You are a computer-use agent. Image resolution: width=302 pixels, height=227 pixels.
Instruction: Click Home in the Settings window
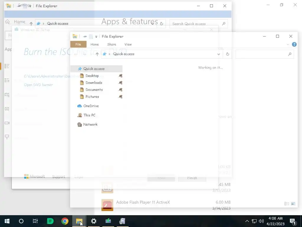coord(19,22)
